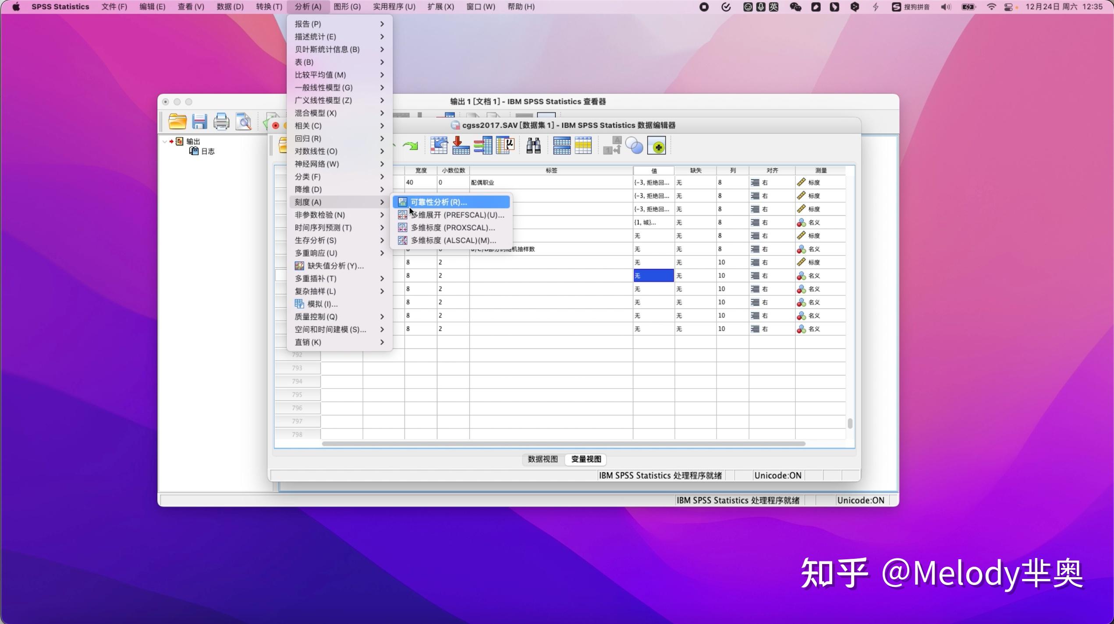Open print preview in Viewer toolbar
The height and width of the screenshot is (624, 1114).
[243, 122]
